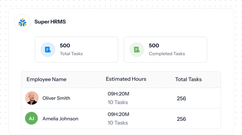Sort by Employee Name column header
The height and width of the screenshot is (135, 242).
click(46, 79)
